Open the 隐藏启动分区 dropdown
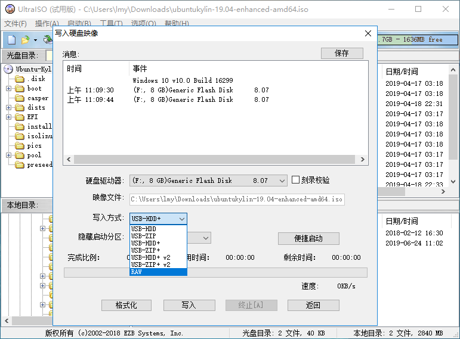This screenshot has width=460, height=339. coord(206,238)
